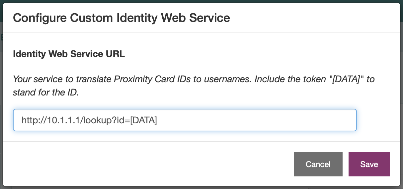This screenshot has height=189, width=403.
Task: Click empty right side of URL input
Action: pos(259,120)
